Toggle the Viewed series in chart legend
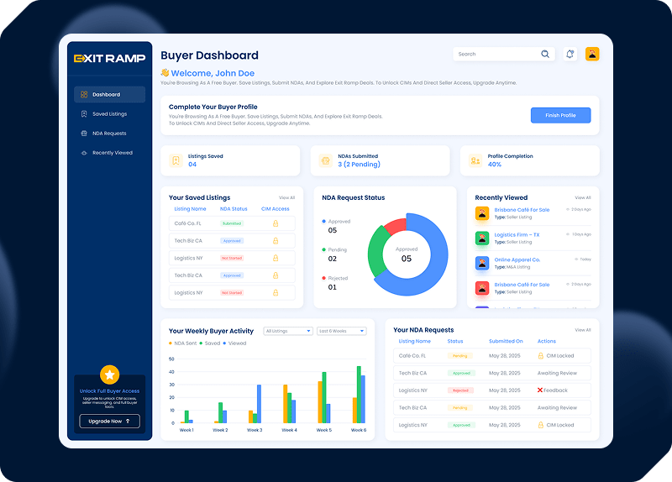The width and height of the screenshot is (672, 482). point(226,343)
